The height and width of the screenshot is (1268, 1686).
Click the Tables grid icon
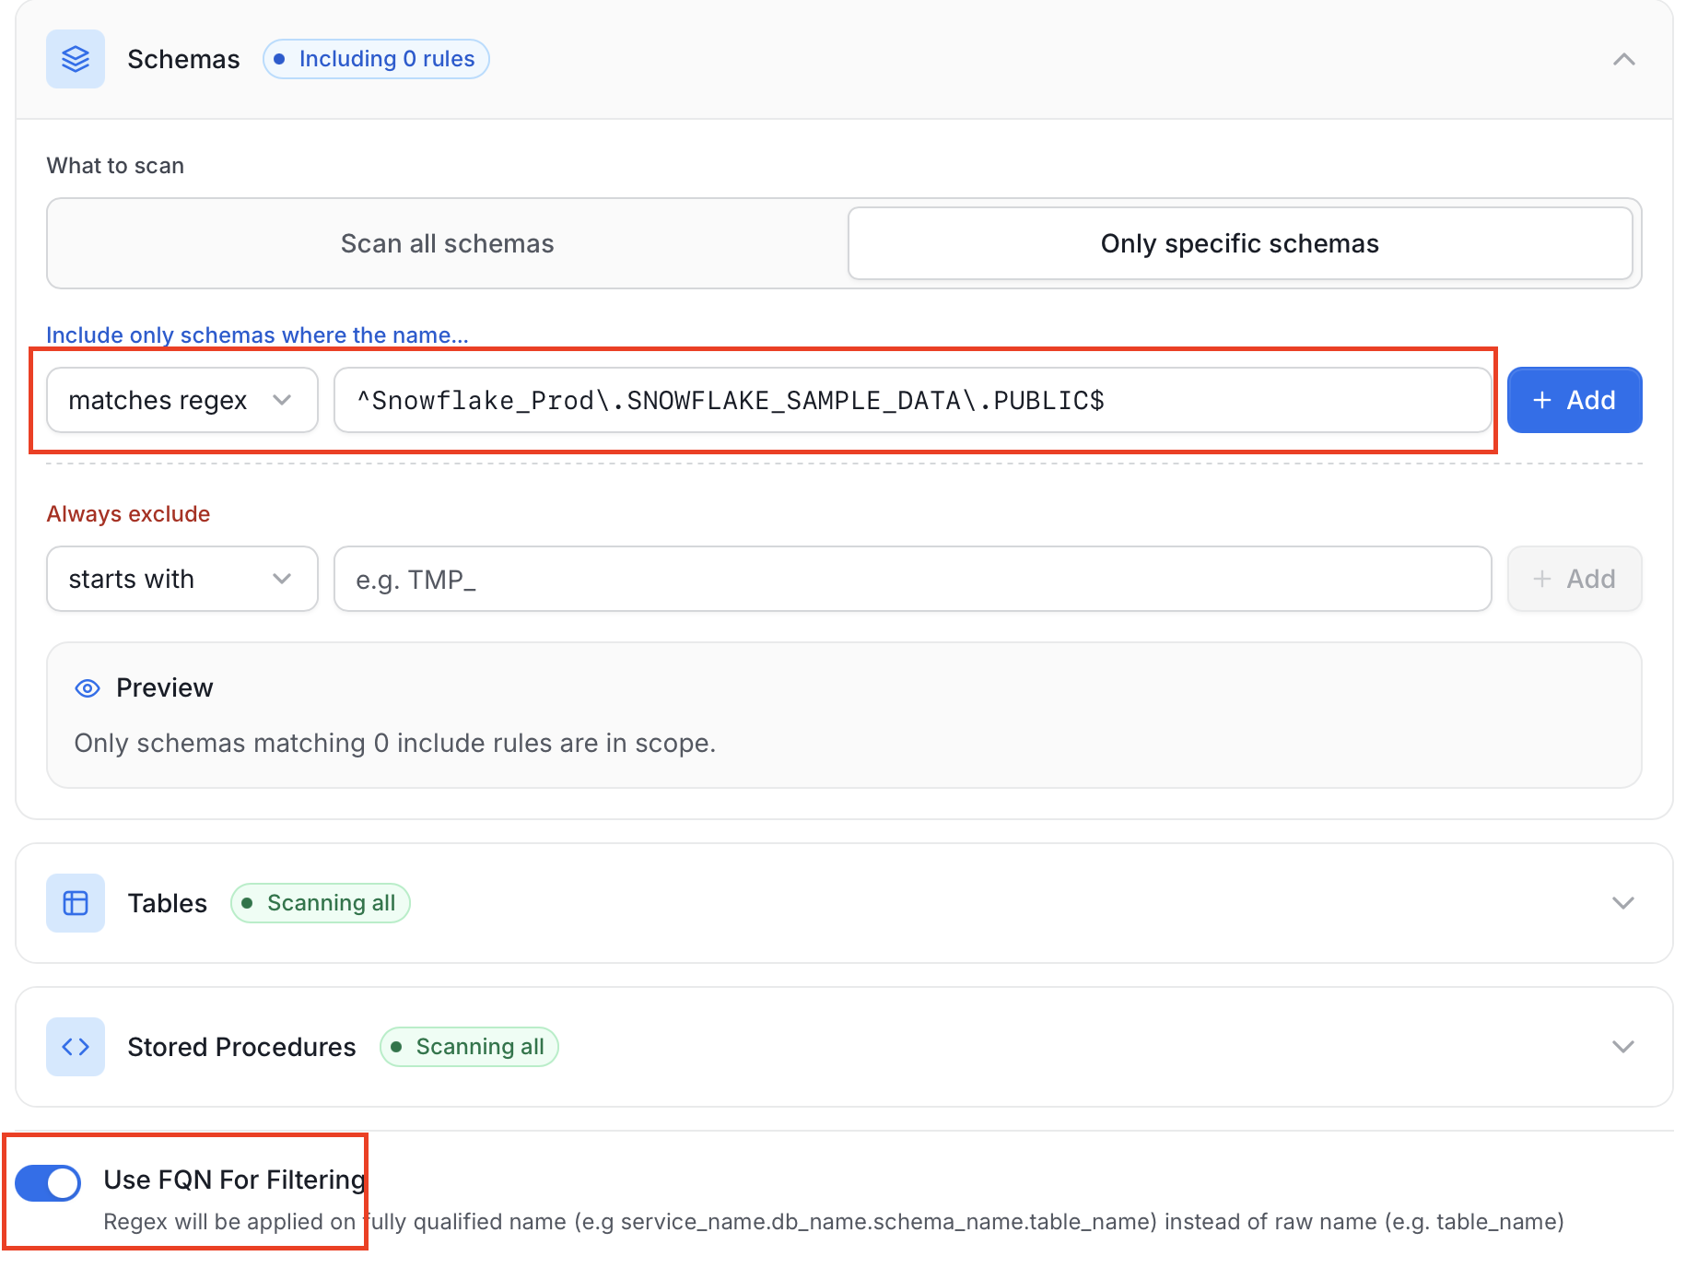pos(76,903)
